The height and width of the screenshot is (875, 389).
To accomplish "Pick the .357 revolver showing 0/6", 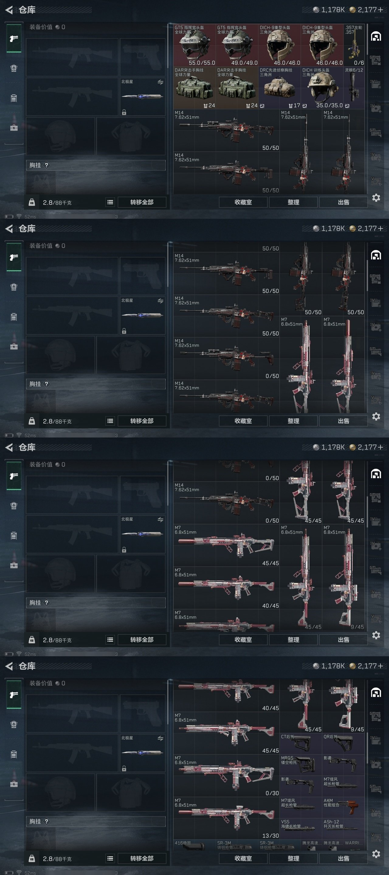I will (x=354, y=45).
